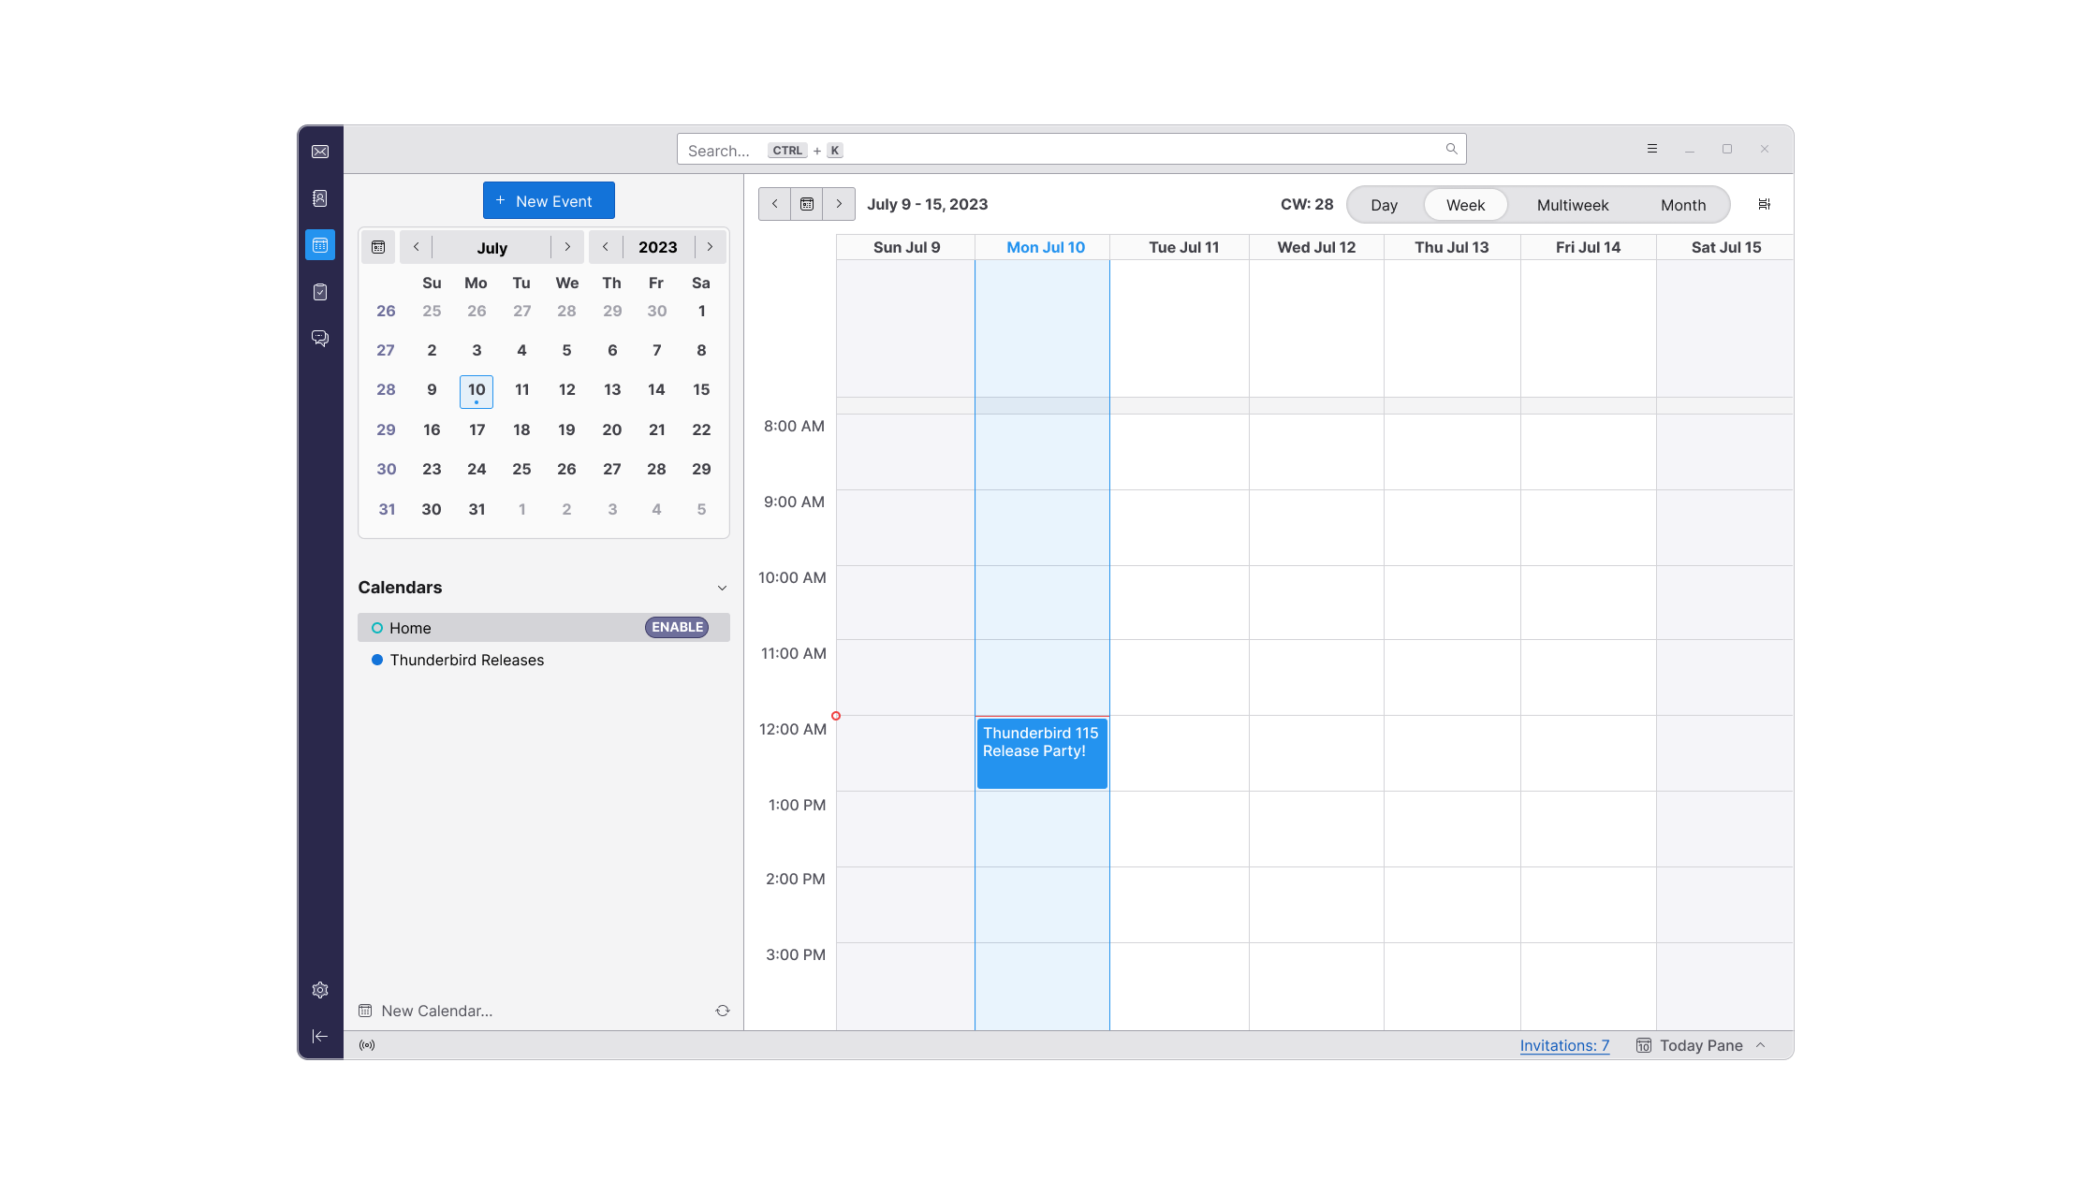Click Invitations: 7 link in status bar
The height and width of the screenshot is (1179, 2097).
coord(1564,1045)
